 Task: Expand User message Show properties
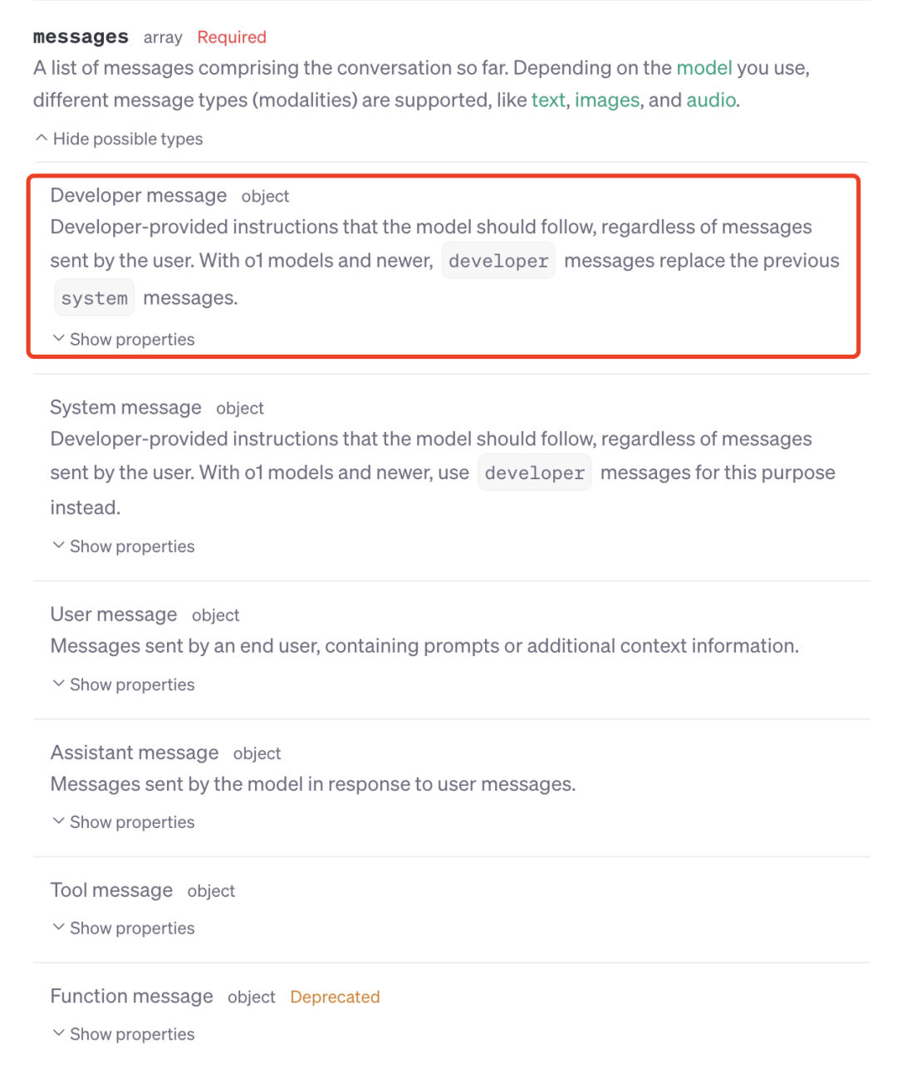click(123, 684)
